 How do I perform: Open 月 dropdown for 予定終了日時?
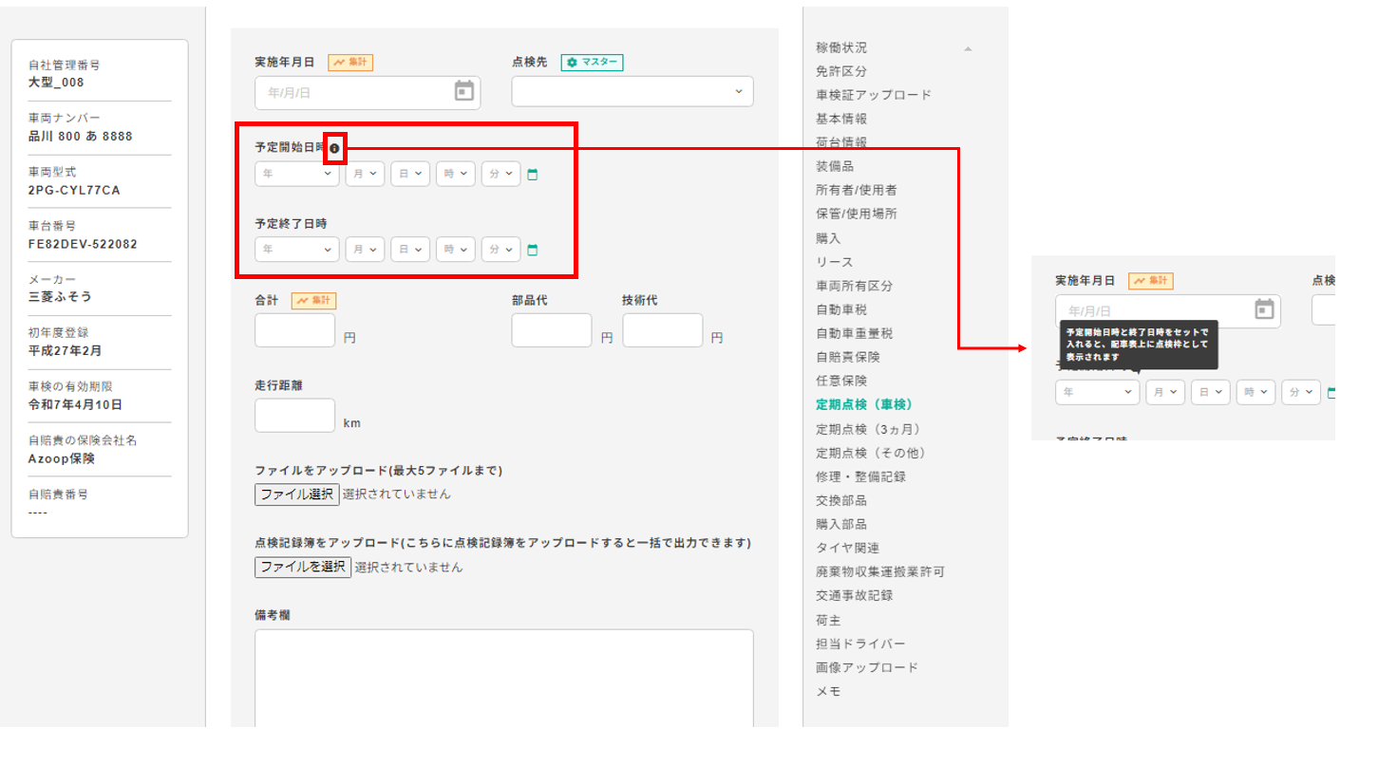coord(365,249)
